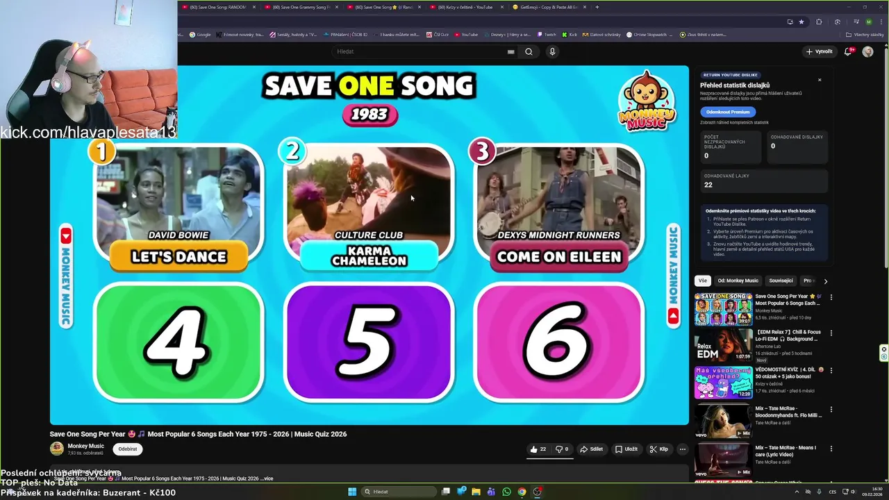Open a new browser tab
This screenshot has width=889, height=500.
[x=597, y=7]
